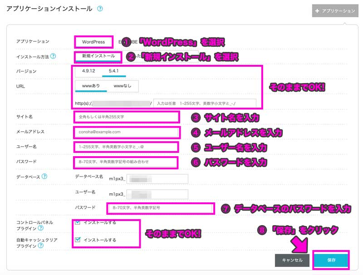Focus the メールアドレス input field

pyautogui.click(x=127, y=132)
